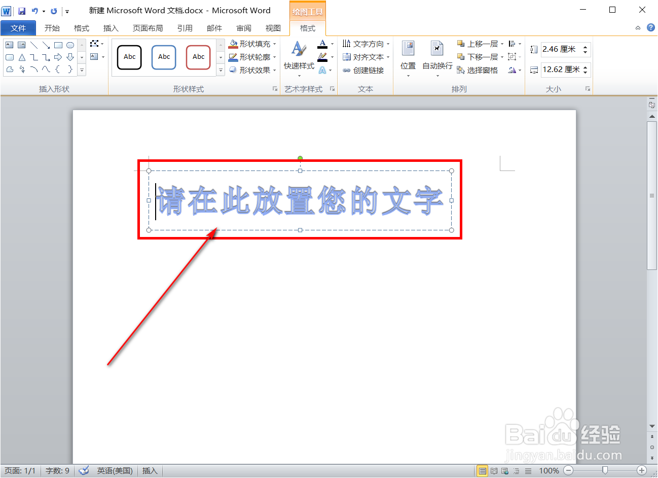Click the 形状效果 (Shape Effects) icon
Screen dimensions: 658x478
pyautogui.click(x=233, y=70)
